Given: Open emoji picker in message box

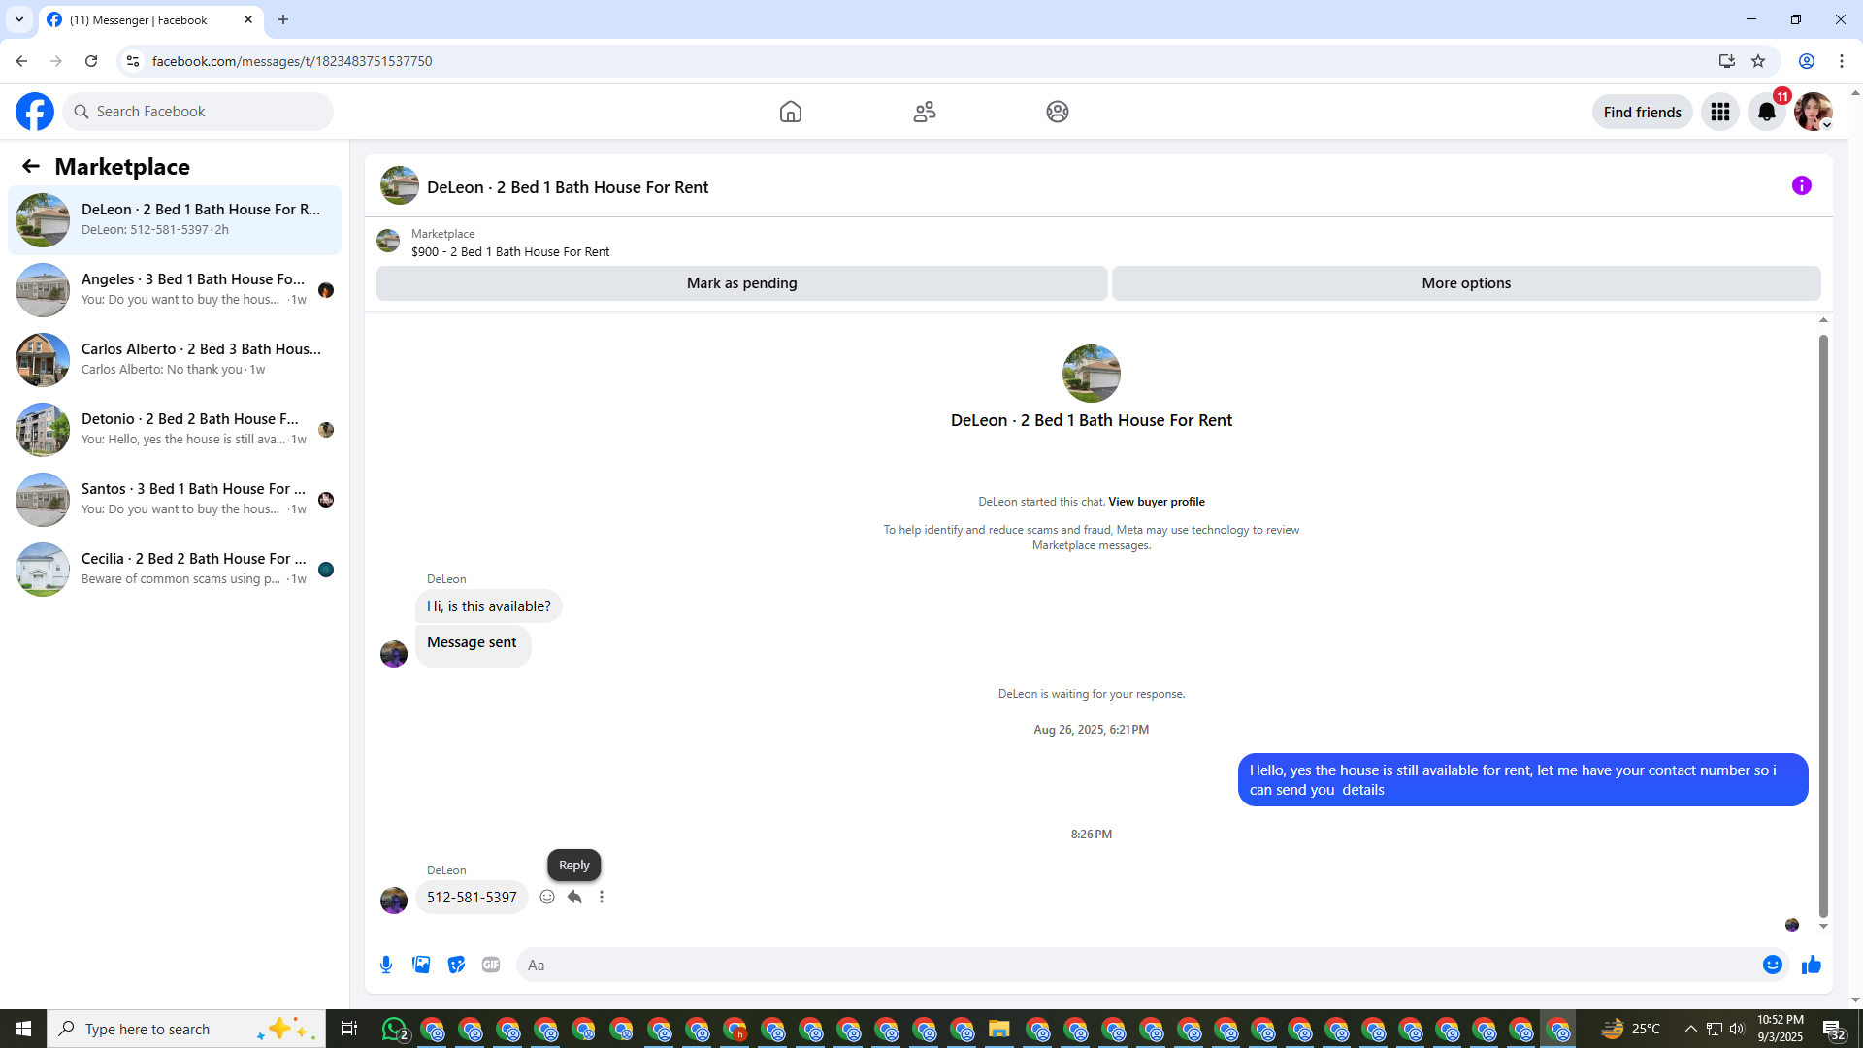Looking at the screenshot, I should [1773, 965].
